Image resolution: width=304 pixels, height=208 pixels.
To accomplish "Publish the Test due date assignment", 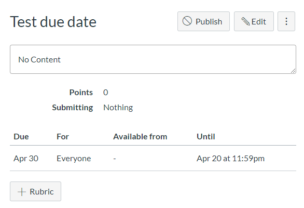I will pyautogui.click(x=203, y=21).
